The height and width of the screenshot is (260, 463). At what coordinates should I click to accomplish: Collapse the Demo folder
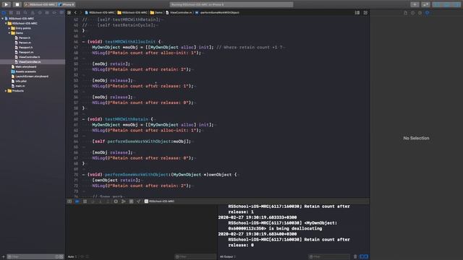tap(9, 33)
